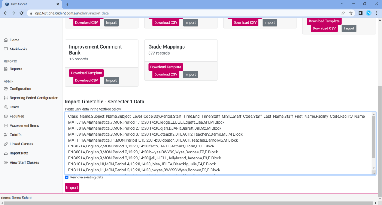
Task: Download CSV for Improvement Comment Bank
Action: 87,80
